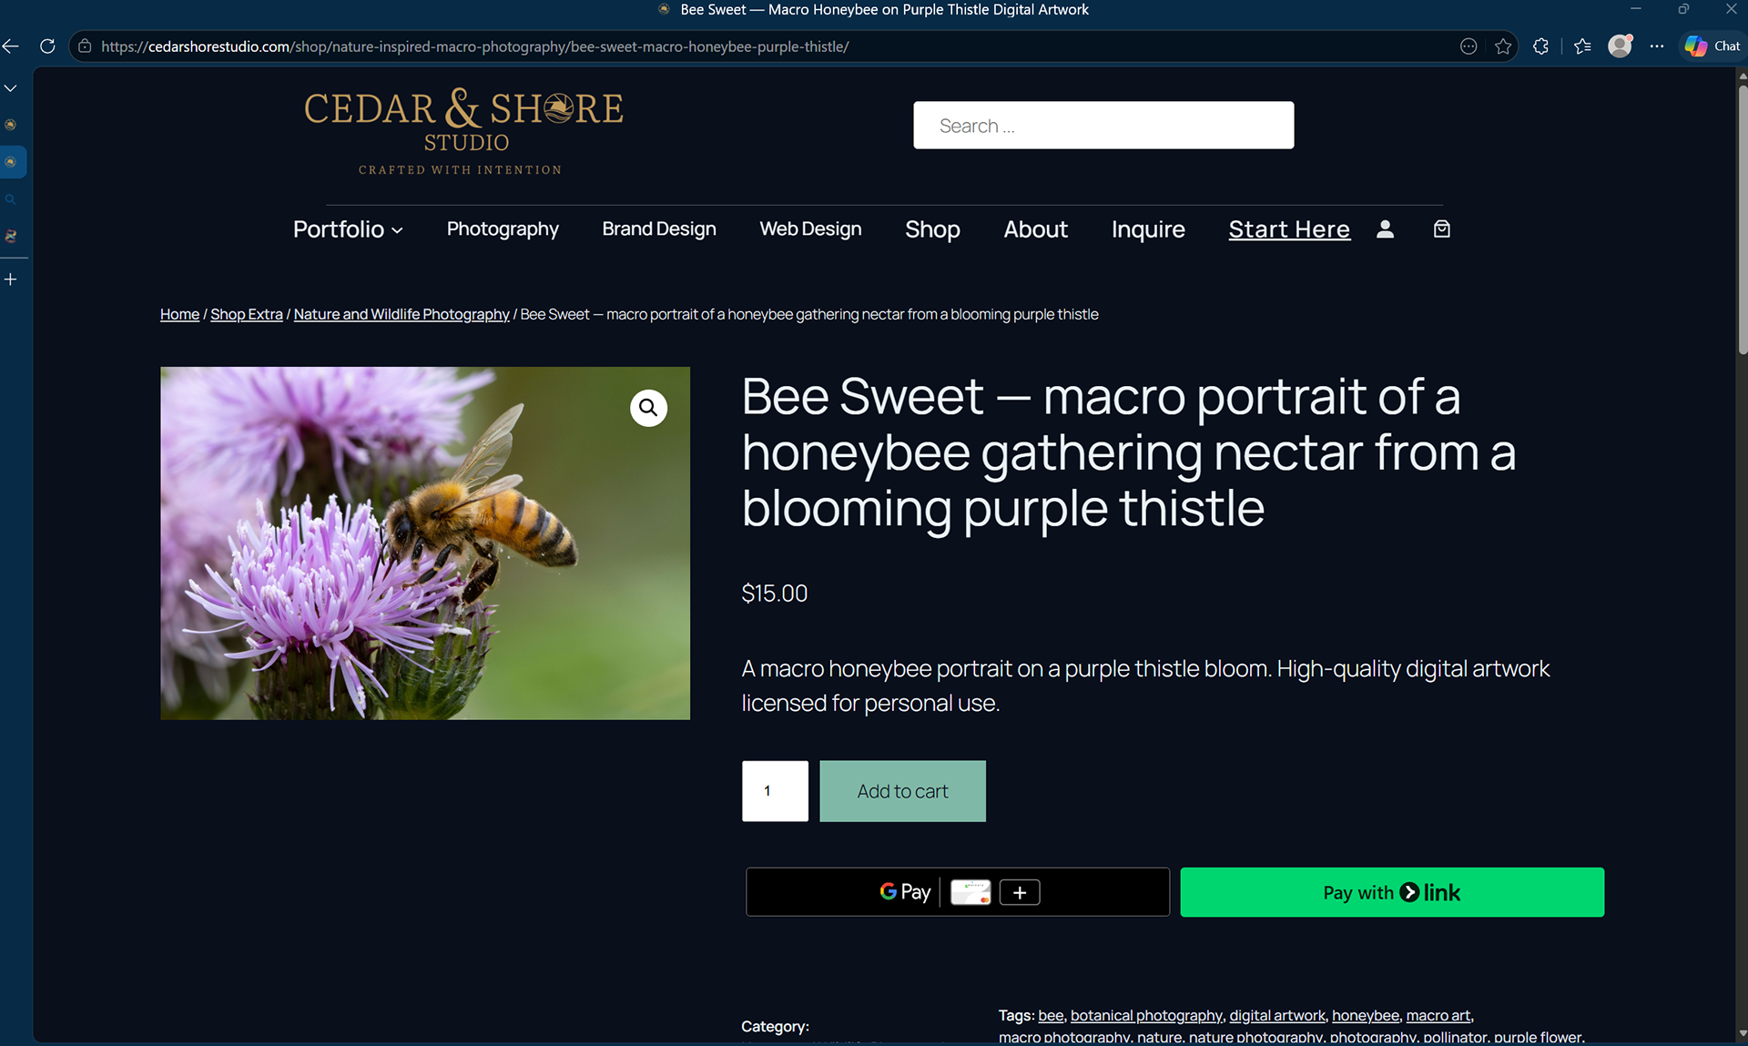Add the Bee Sweet artwork to cart
Viewport: 1748px width, 1046px height.
coord(902,791)
